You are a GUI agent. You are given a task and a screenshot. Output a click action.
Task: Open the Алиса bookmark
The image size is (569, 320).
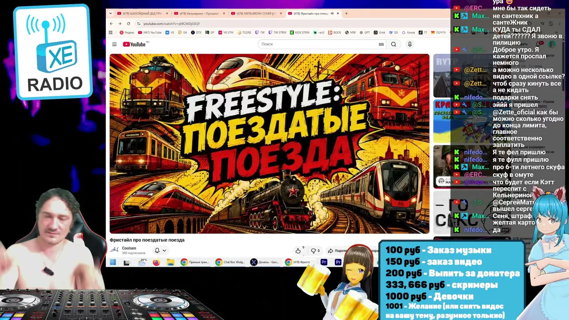pos(408,32)
